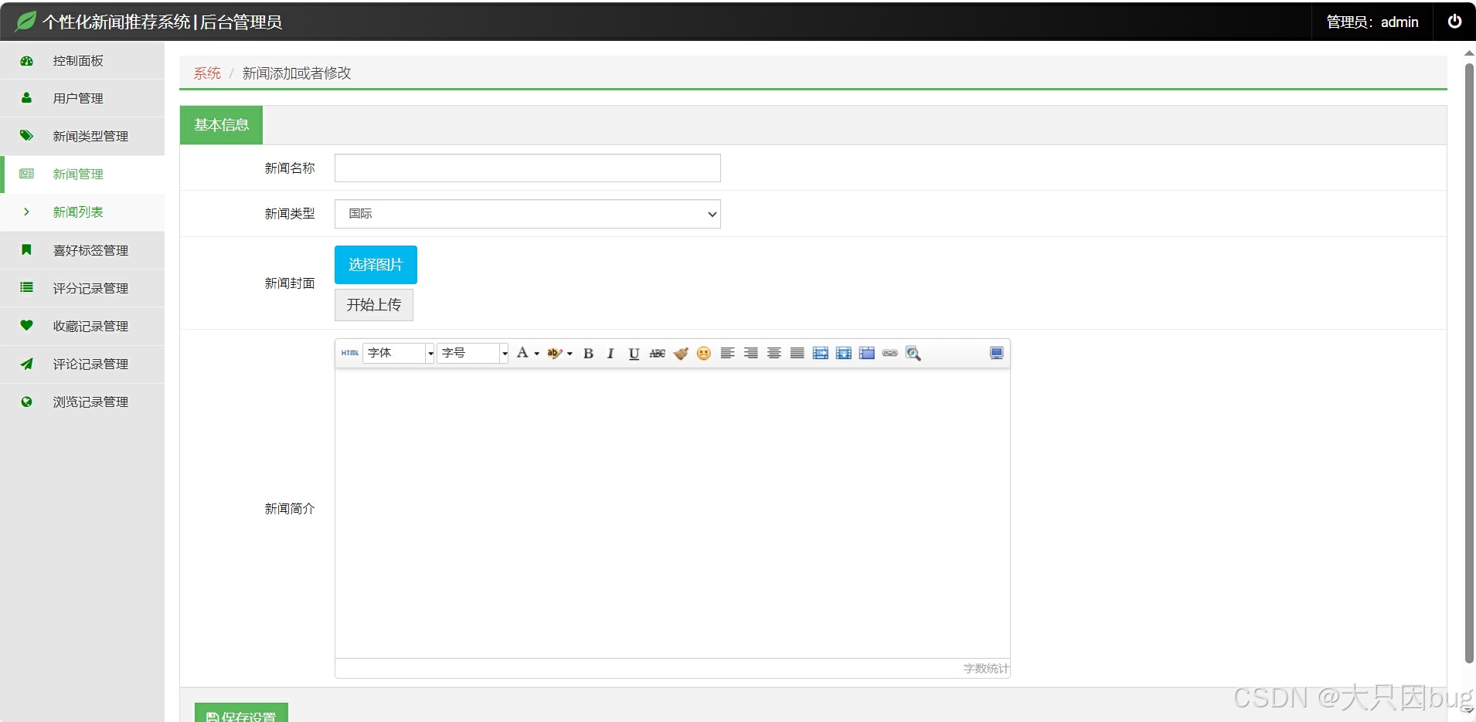This screenshot has height=722, width=1476.
Task: Open the 新闻类型 dropdown showing 国际
Action: pos(527,214)
